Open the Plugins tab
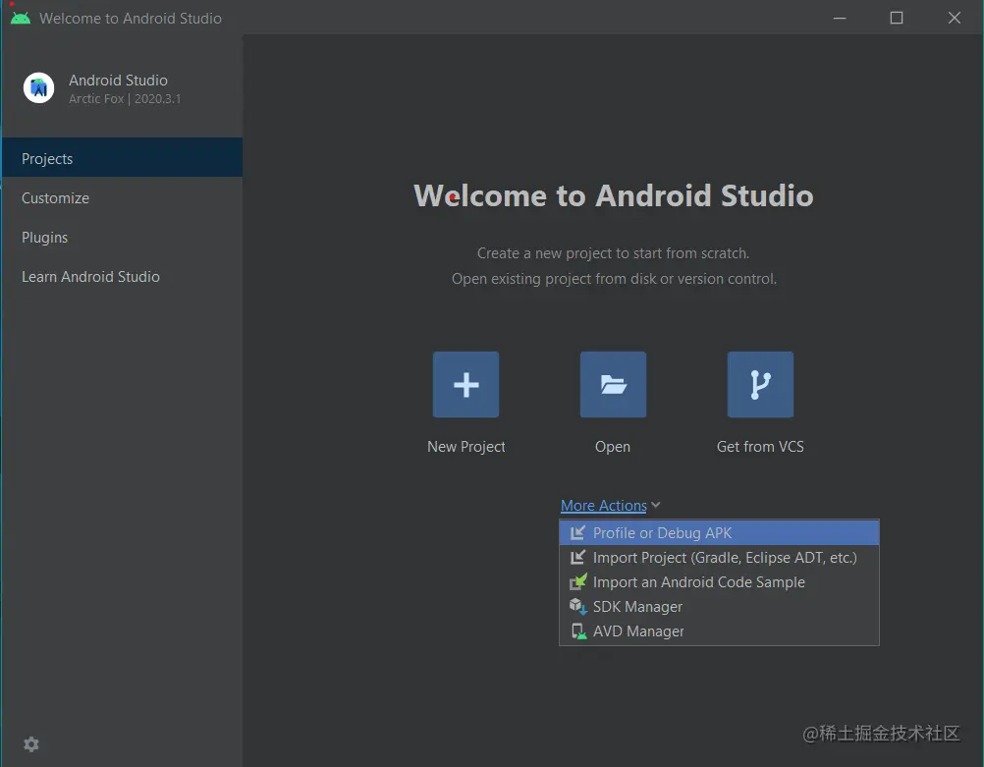This screenshot has height=767, width=984. click(x=123, y=238)
